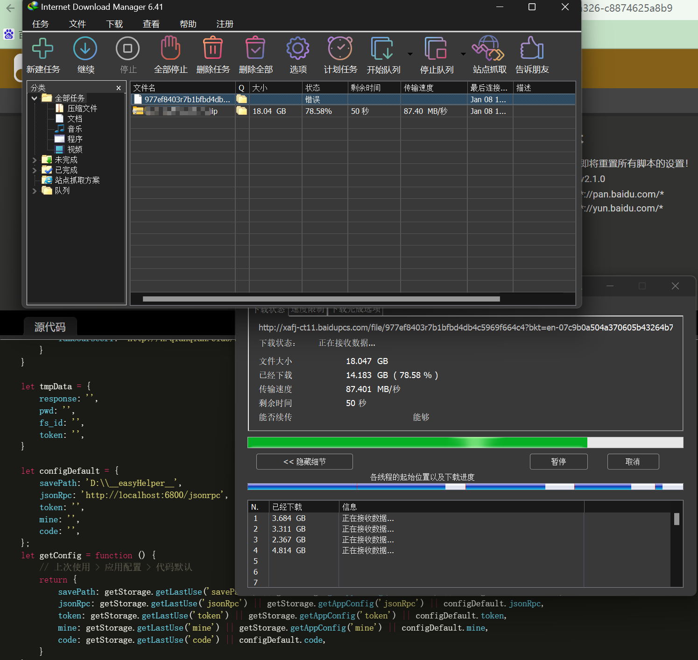Image resolution: width=698 pixels, height=660 pixels.
Task: Open the dropdown arrow beside 停止队列
Action: (463, 54)
